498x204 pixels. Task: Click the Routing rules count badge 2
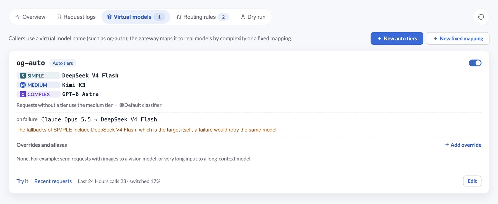pos(223,17)
